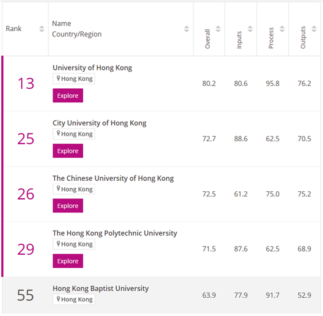This screenshot has width=323, height=316.
Task: Click inputs score 77.9
Action: 240,295
